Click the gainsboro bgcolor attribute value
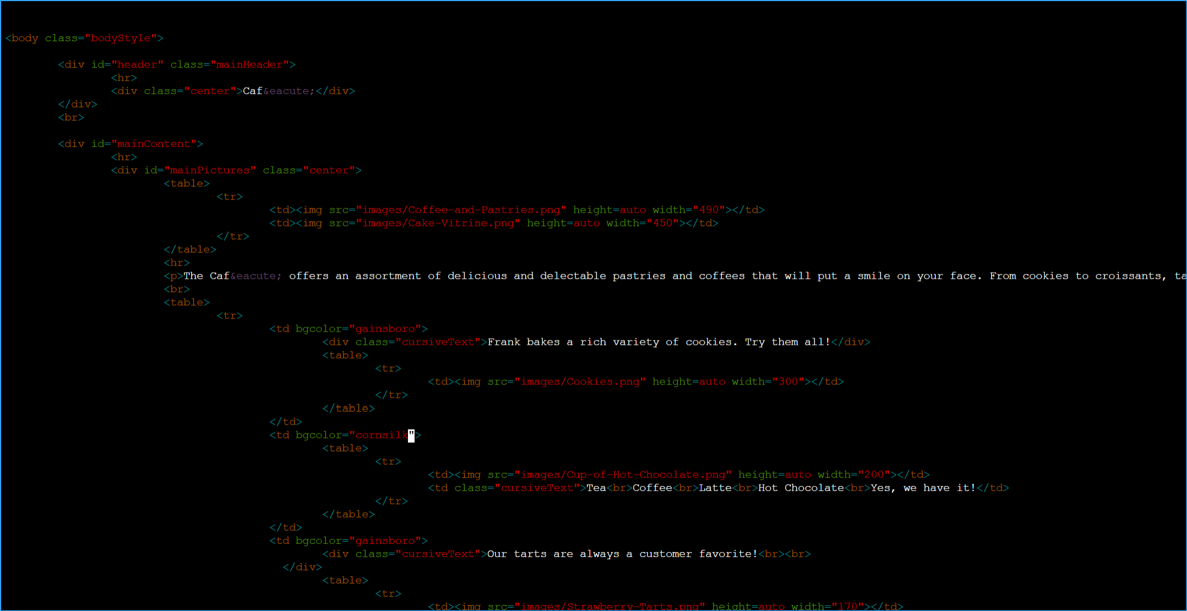Screen dimensions: 1187x611 (385, 328)
